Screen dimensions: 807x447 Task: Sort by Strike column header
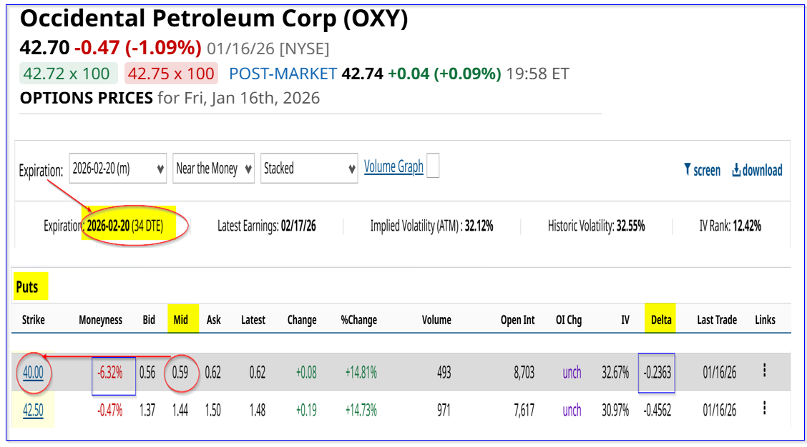click(x=33, y=320)
